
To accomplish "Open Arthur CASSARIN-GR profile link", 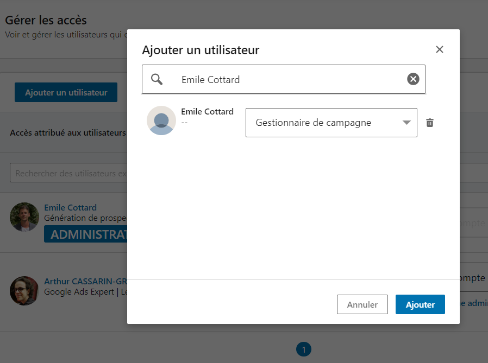I will click(85, 282).
